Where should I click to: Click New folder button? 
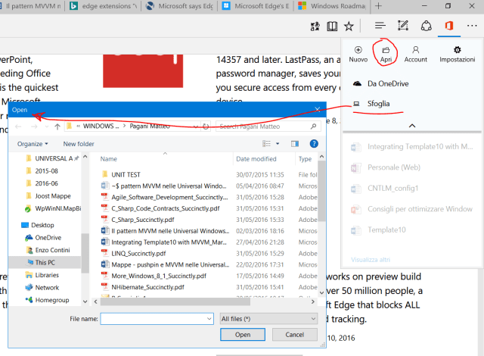79,144
